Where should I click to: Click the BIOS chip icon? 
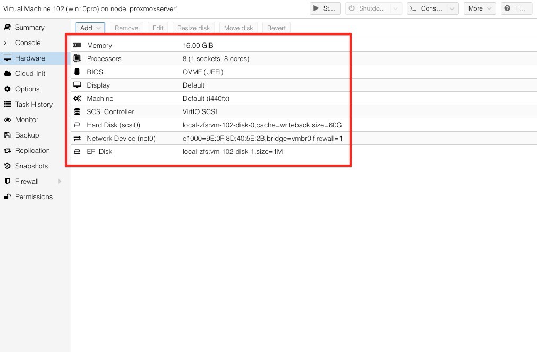click(77, 72)
